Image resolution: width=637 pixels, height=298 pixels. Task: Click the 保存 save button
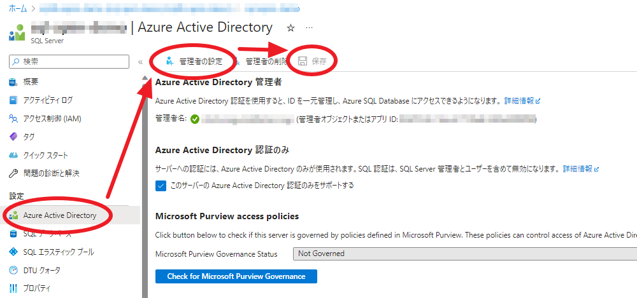click(x=312, y=62)
